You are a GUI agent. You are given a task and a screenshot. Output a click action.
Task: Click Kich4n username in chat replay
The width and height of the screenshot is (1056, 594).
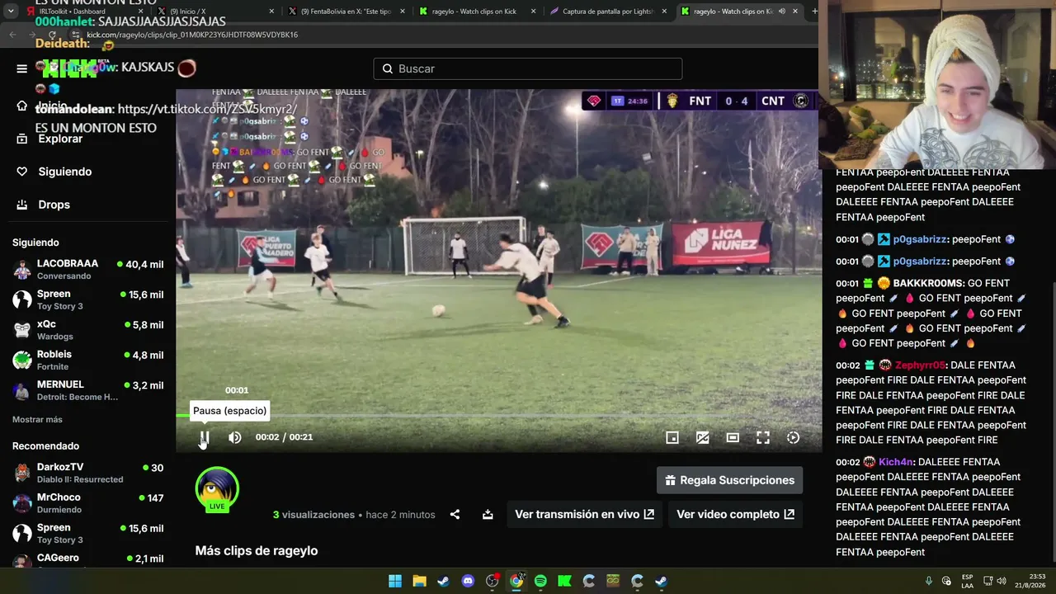click(x=895, y=462)
